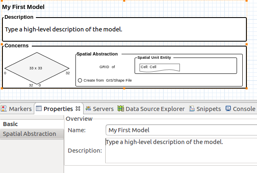
Task: Click the 33 x 33 grid diamond
Action: 37,68
